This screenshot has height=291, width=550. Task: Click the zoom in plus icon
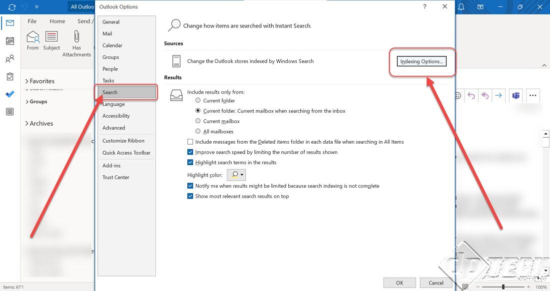click(x=528, y=287)
